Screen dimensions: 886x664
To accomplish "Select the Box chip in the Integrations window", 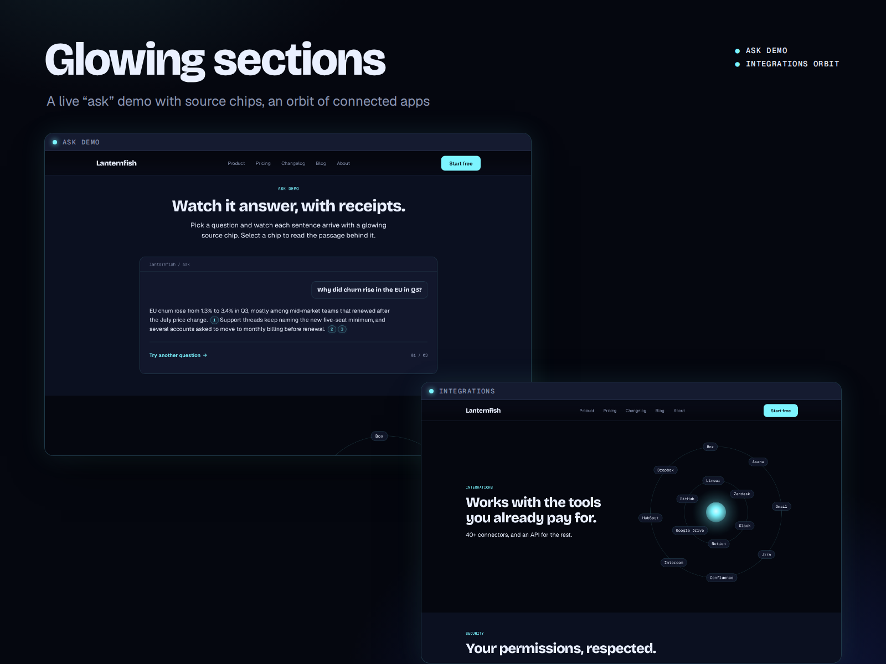I will coord(710,447).
